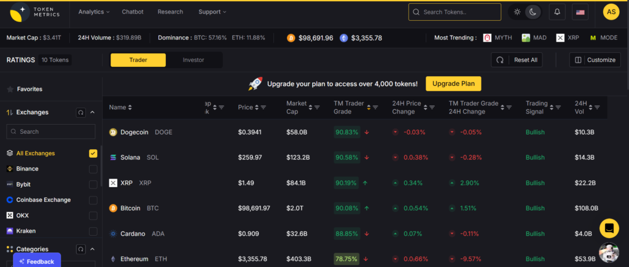
Task: Collapse the Categories section
Action: 92,249
